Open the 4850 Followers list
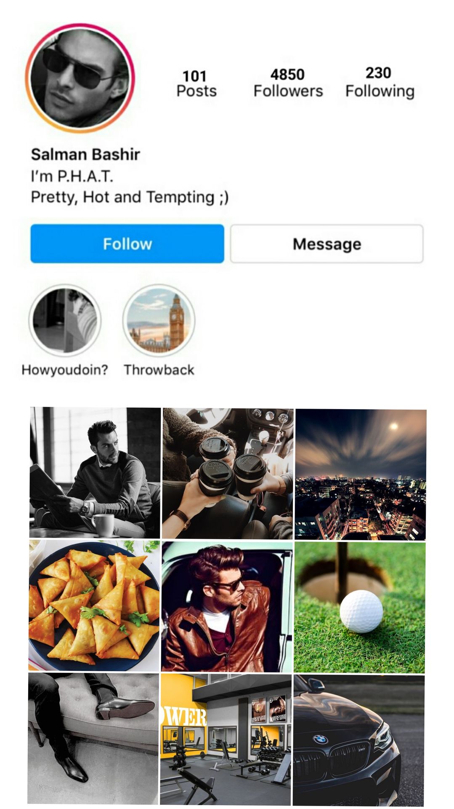The image size is (454, 809). tap(288, 83)
